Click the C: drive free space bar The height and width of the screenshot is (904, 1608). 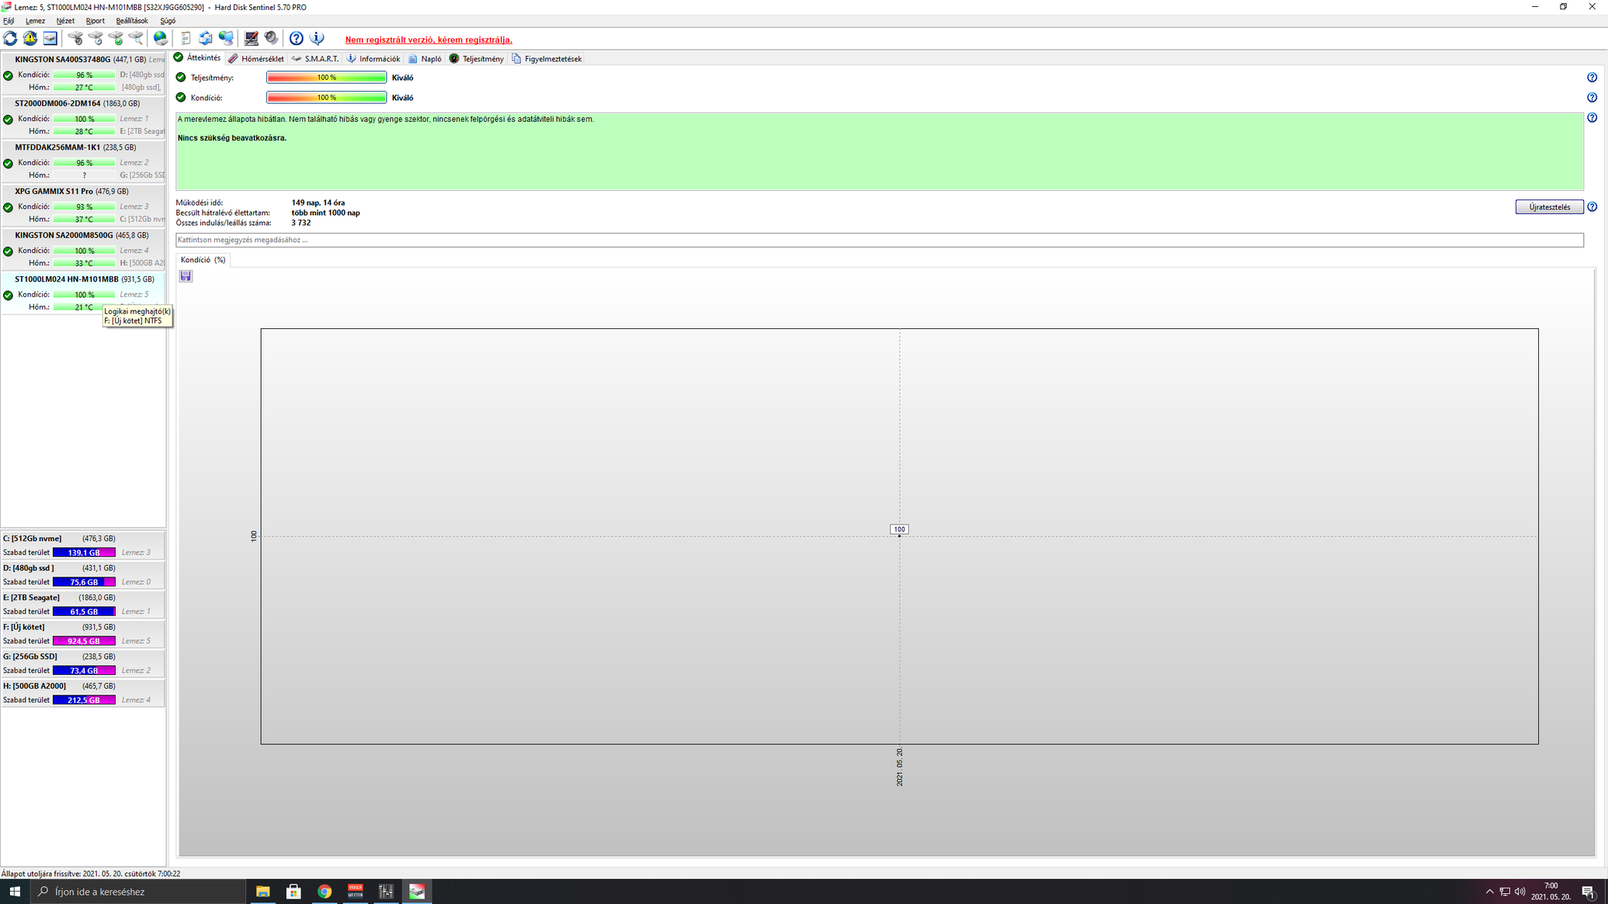point(84,552)
